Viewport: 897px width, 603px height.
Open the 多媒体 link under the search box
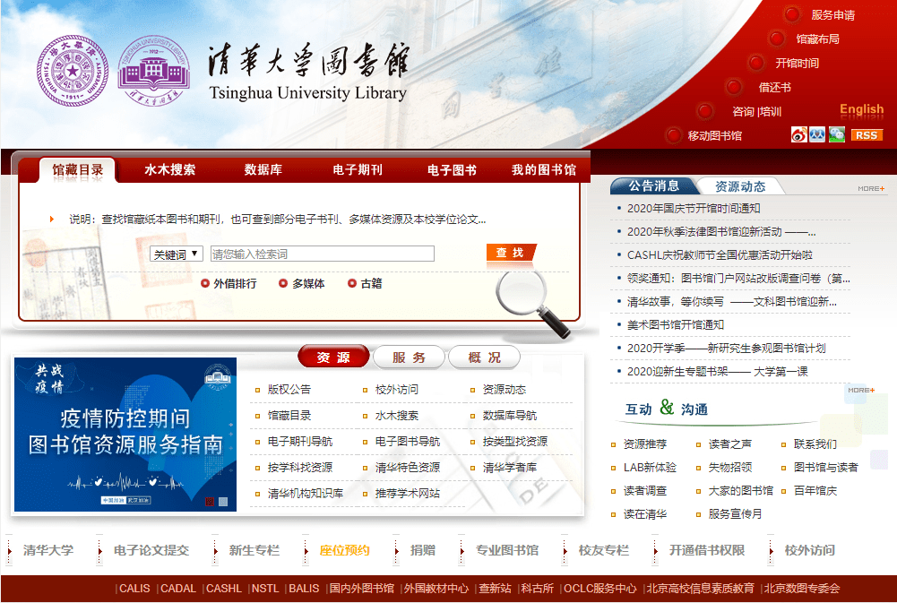tap(308, 284)
